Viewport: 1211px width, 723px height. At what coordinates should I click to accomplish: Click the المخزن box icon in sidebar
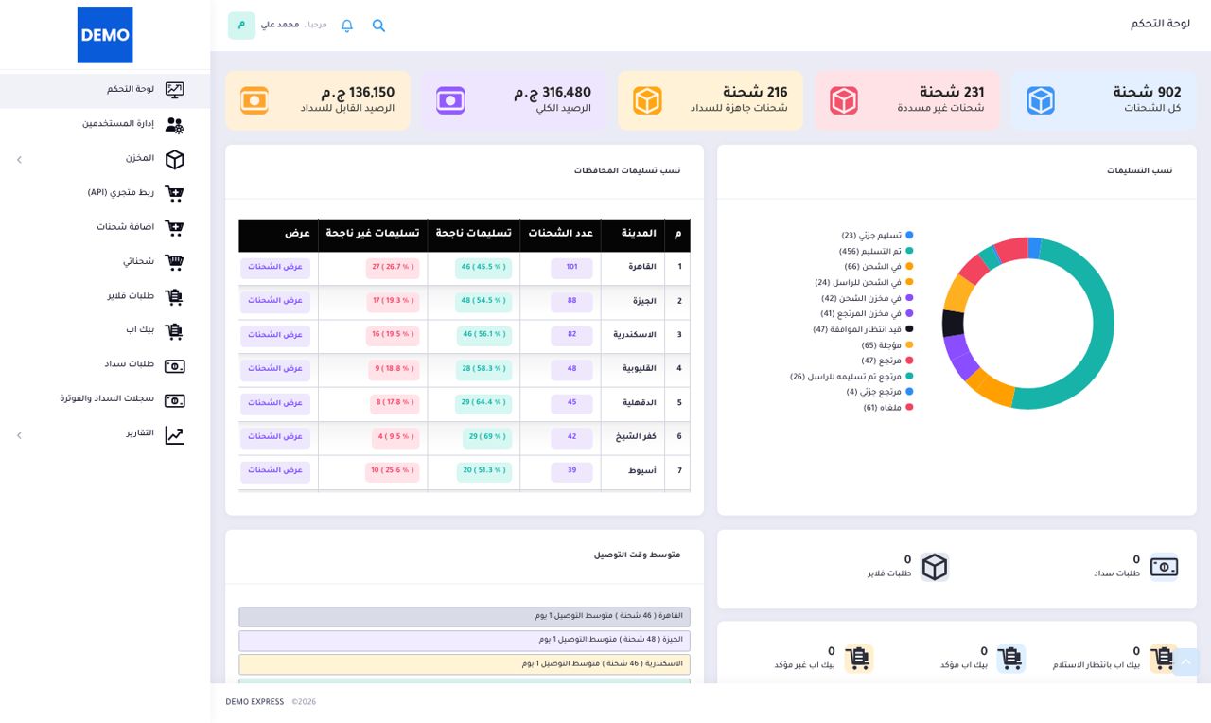tap(174, 159)
